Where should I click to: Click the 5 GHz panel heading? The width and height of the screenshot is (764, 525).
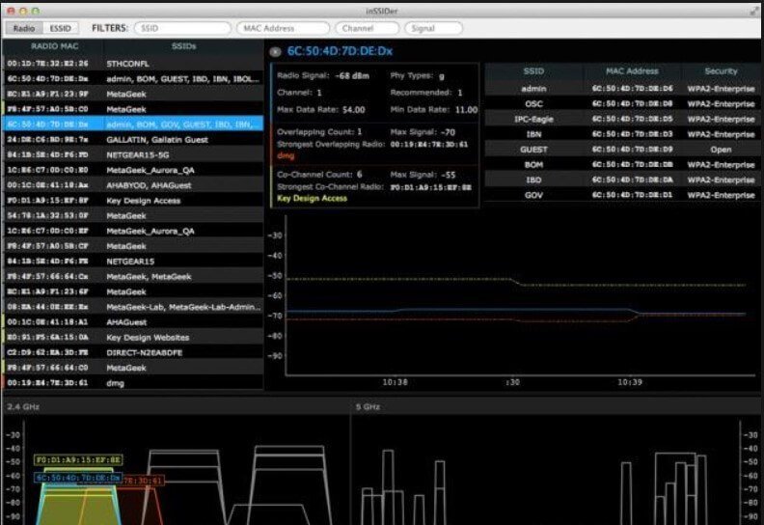(368, 406)
